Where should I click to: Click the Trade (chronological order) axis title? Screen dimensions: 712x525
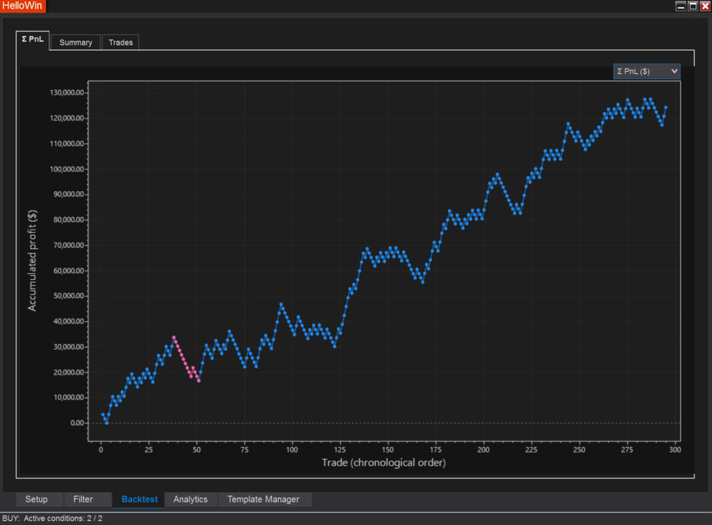[383, 462]
